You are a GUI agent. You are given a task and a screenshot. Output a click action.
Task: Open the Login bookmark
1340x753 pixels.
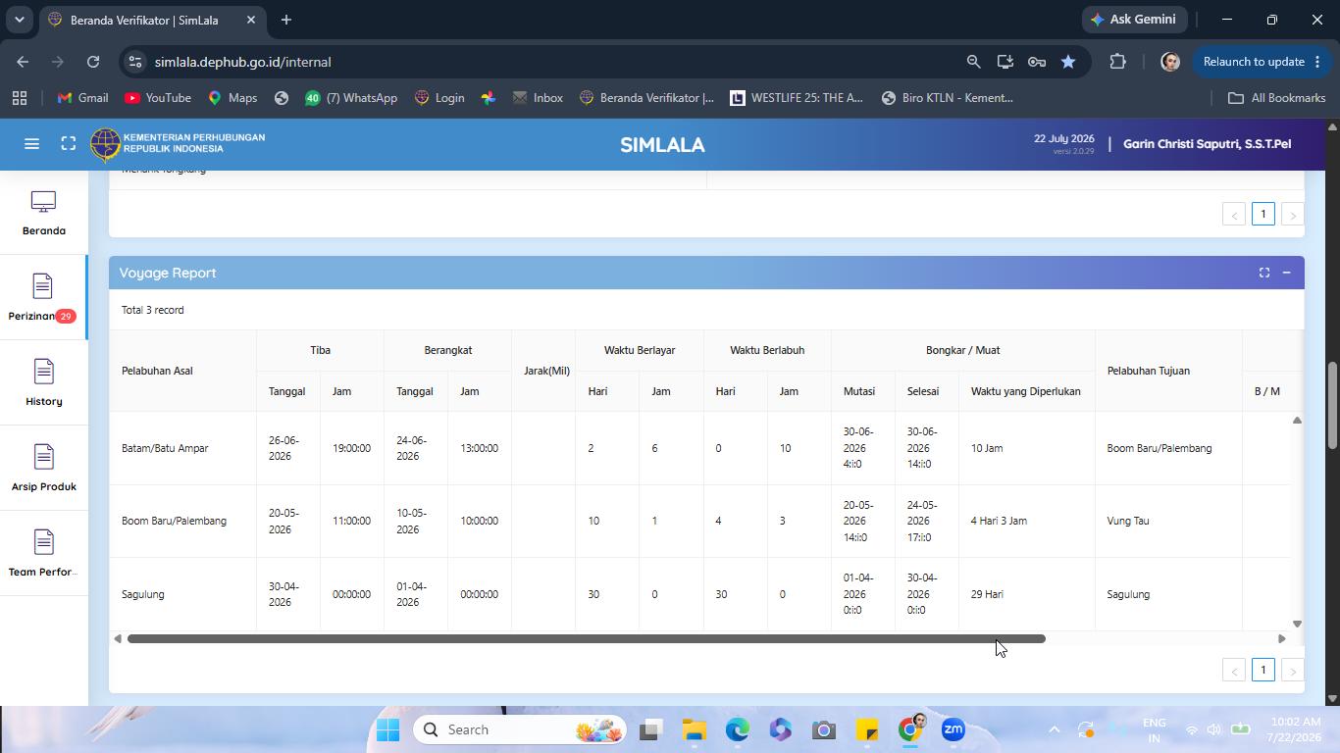tap(439, 98)
